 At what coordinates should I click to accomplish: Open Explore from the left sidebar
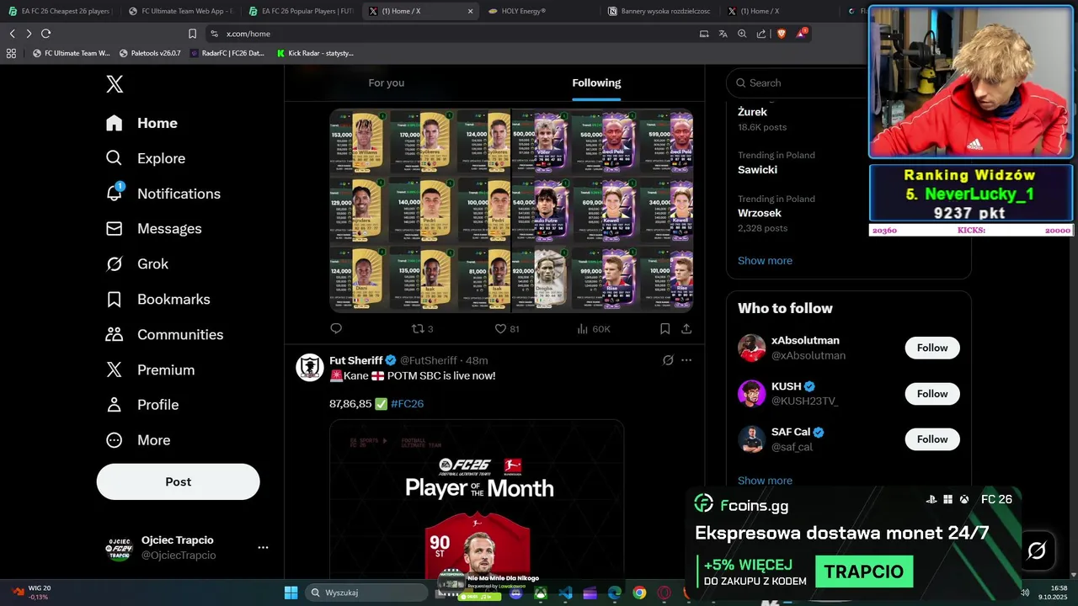(x=145, y=158)
